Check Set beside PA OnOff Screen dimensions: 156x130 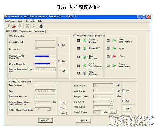(124, 101)
